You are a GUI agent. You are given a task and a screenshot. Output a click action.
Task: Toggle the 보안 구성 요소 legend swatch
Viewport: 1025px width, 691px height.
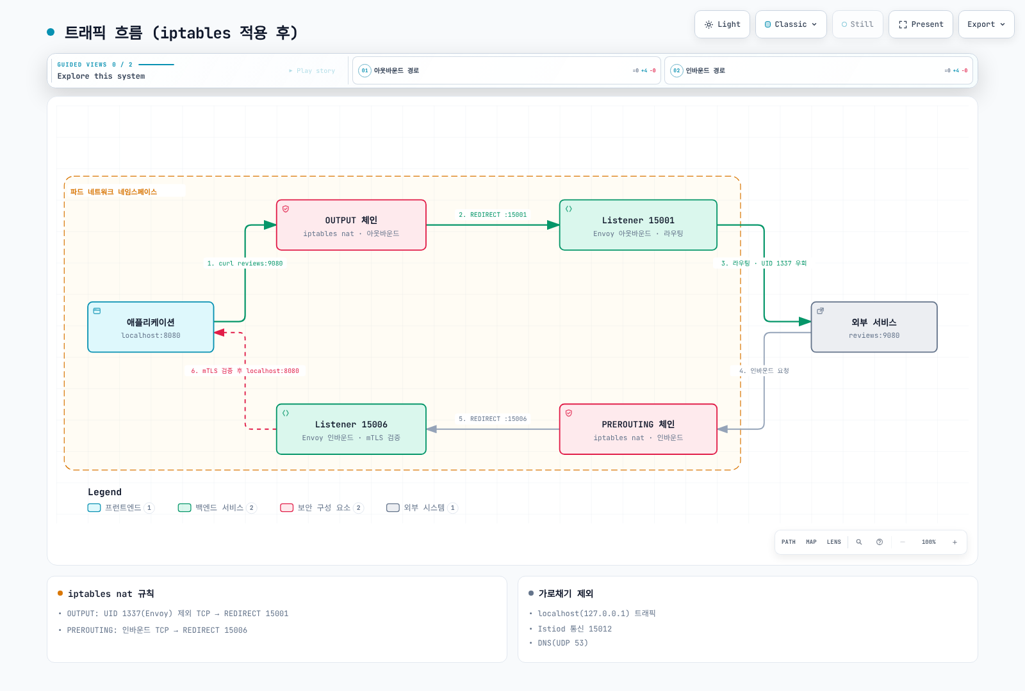286,508
